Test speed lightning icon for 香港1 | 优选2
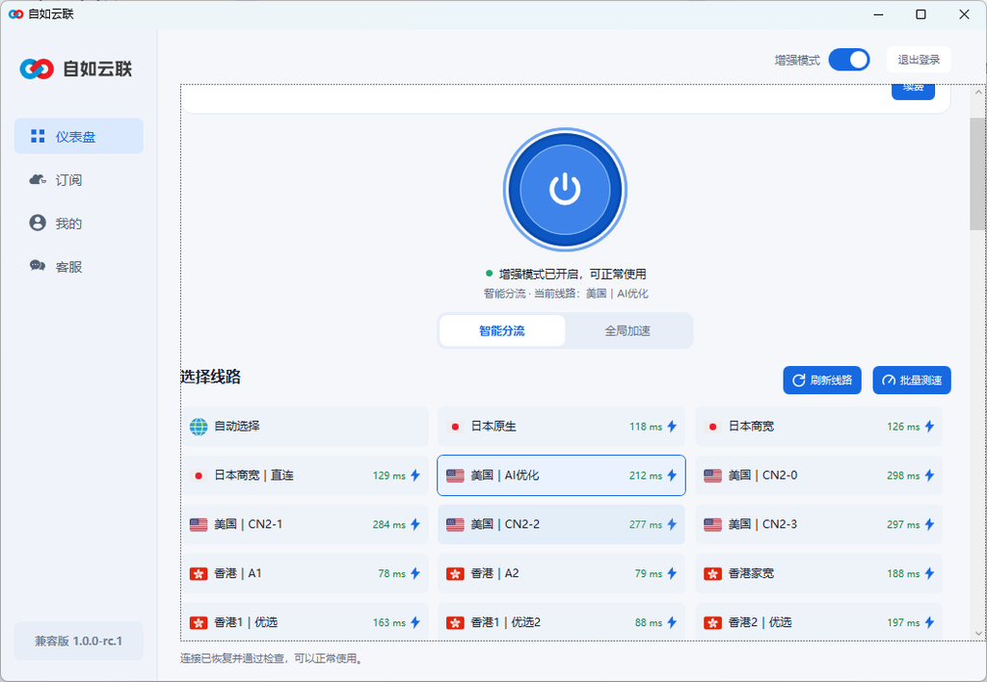This screenshot has height=682, width=987. coord(672,622)
